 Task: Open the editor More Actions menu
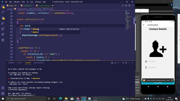(x=132, y=6)
